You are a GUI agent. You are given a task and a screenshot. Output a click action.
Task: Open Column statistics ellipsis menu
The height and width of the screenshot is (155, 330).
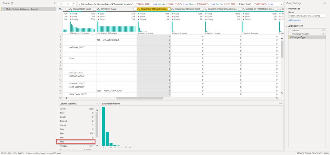pos(96,103)
